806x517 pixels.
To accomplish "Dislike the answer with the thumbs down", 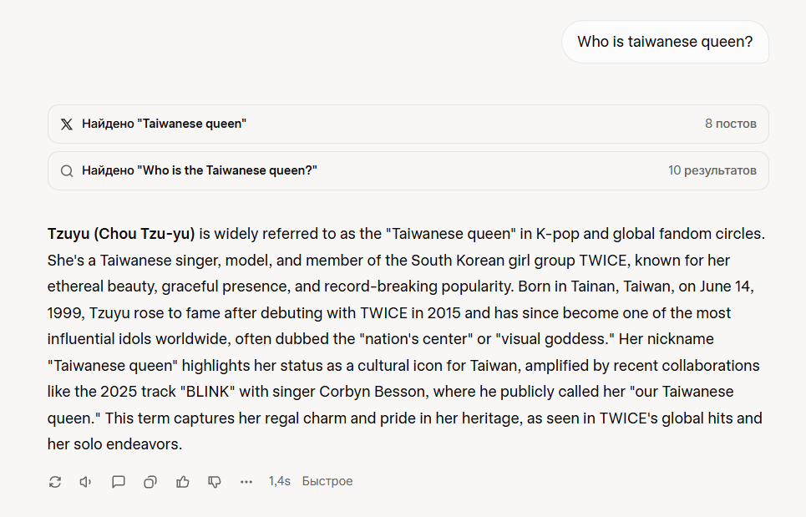I will (215, 482).
